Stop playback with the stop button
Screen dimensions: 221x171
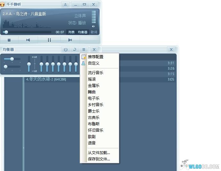pyautogui.click(x=9, y=40)
